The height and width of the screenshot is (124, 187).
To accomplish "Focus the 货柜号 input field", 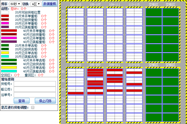I will (x=35, y=84).
